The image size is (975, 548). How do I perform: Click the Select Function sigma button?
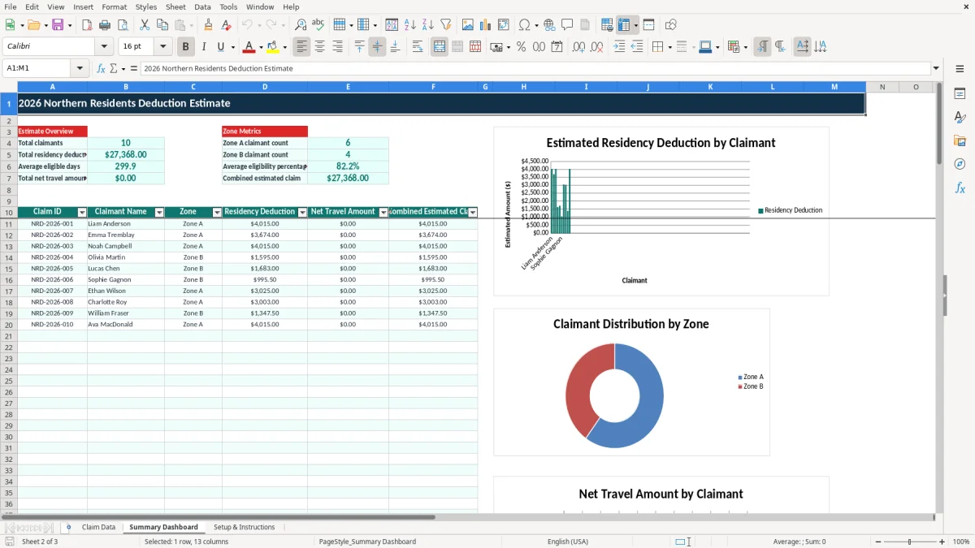(x=113, y=68)
